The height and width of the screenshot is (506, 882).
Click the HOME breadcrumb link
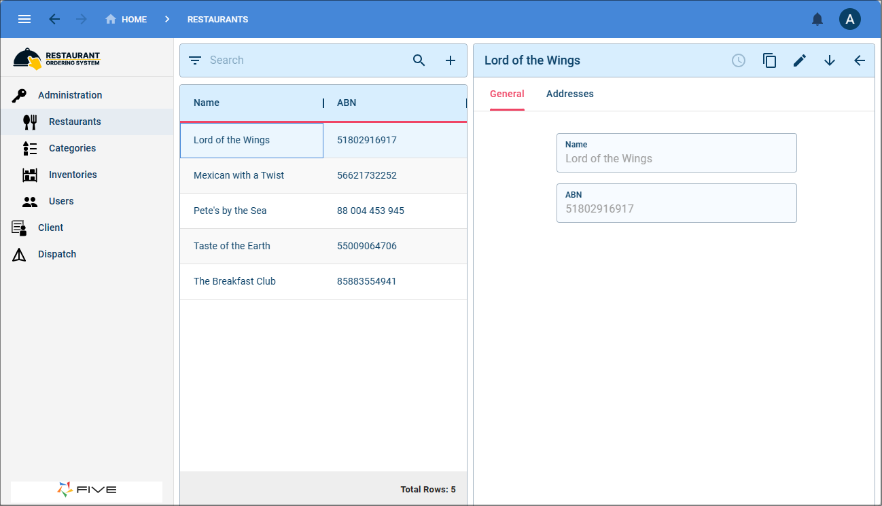coord(134,20)
